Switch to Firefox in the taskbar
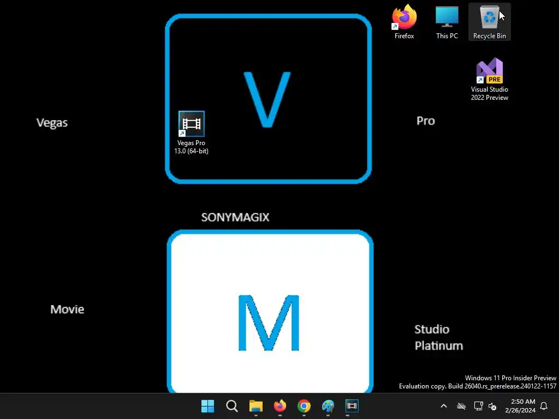 coord(280,406)
